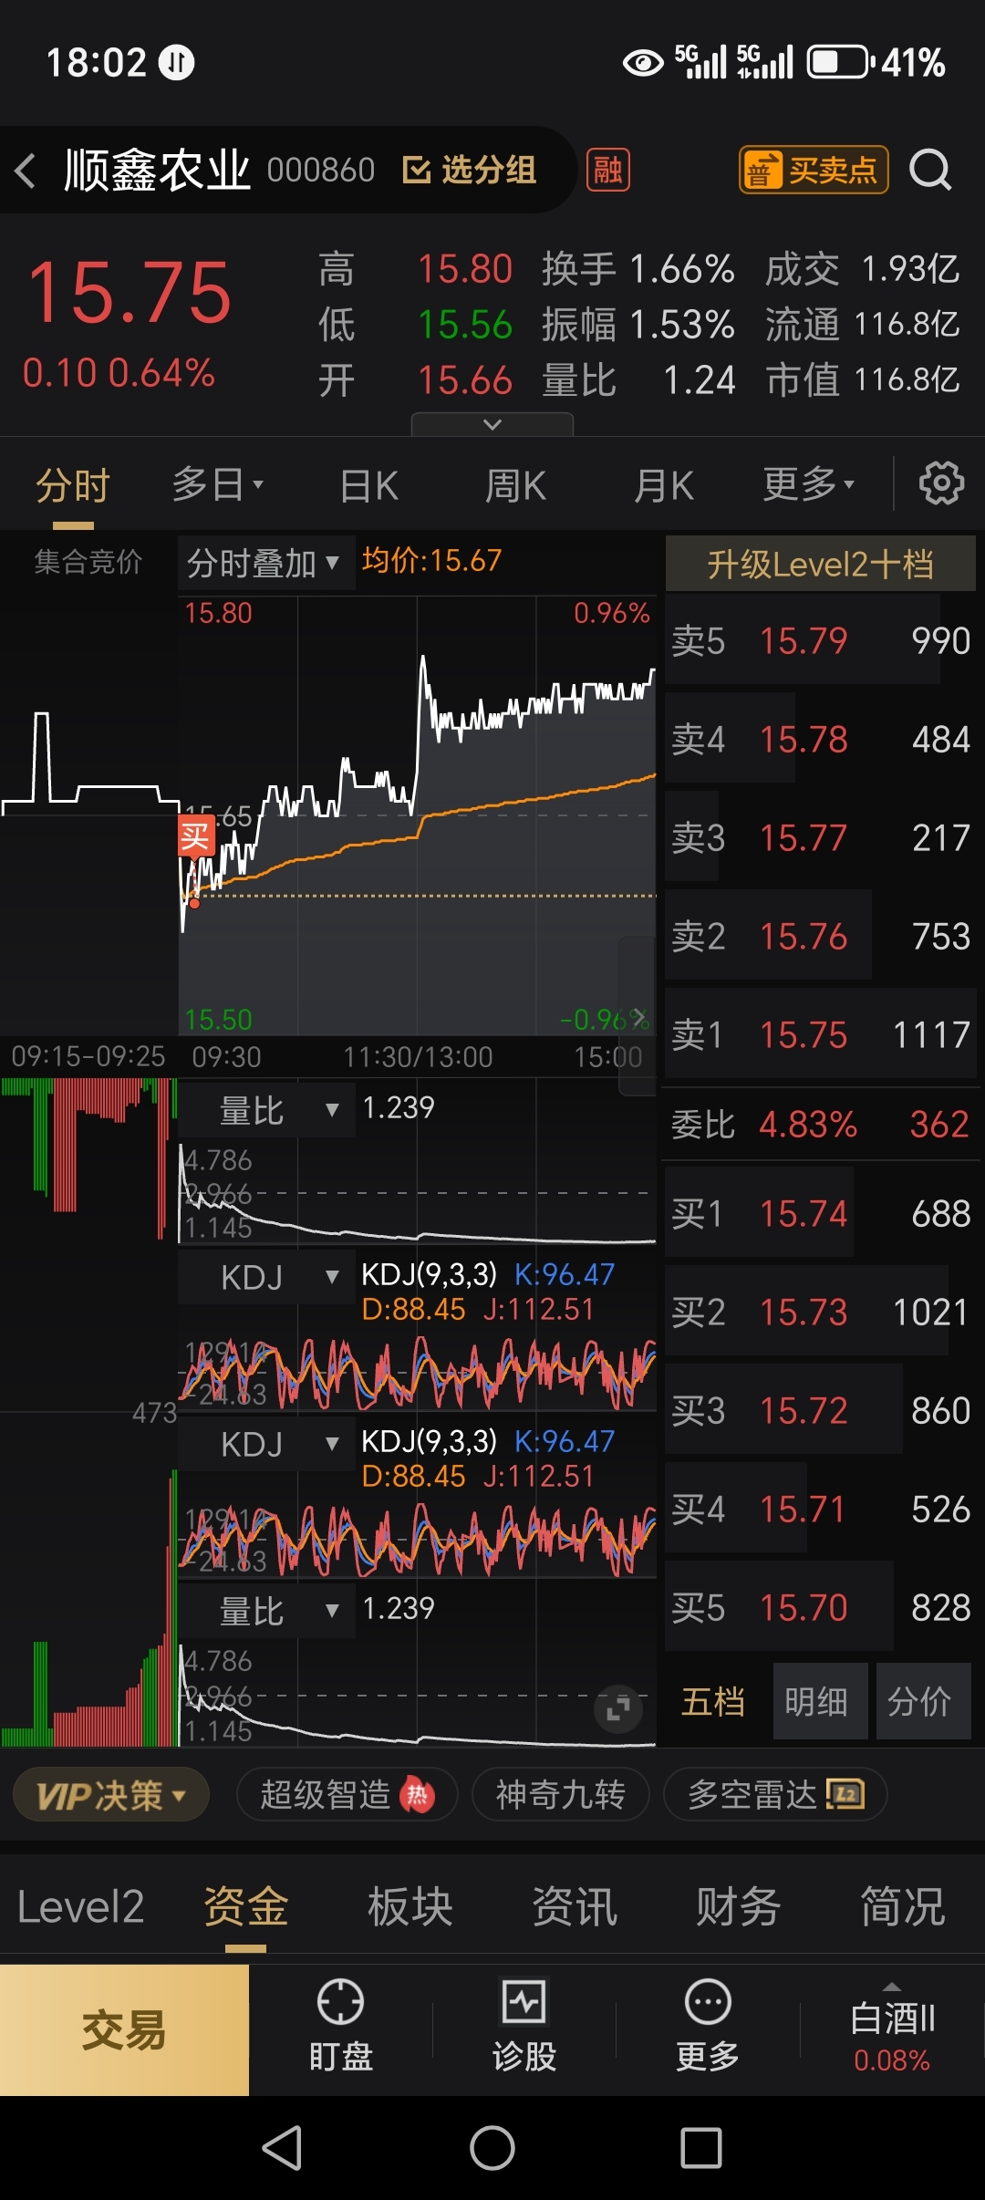Switch to the 板块 tab

410,1906
